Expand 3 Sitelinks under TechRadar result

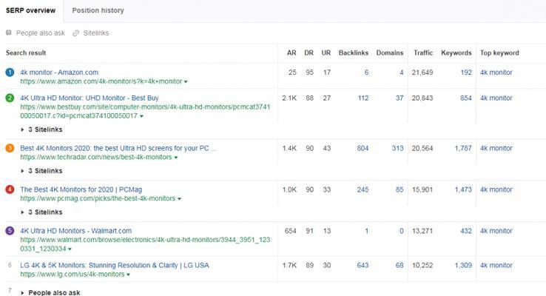click(x=41, y=171)
